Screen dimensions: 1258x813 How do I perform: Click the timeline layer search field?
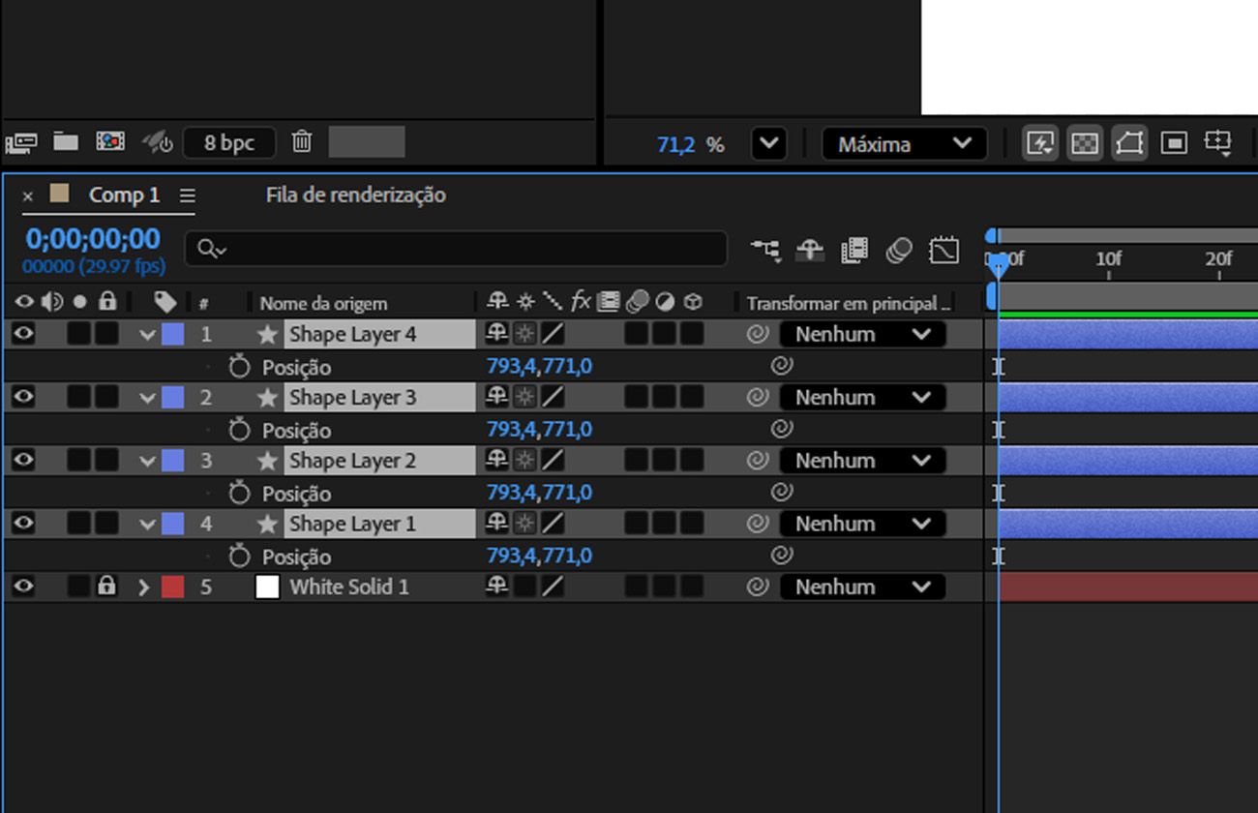pos(456,249)
